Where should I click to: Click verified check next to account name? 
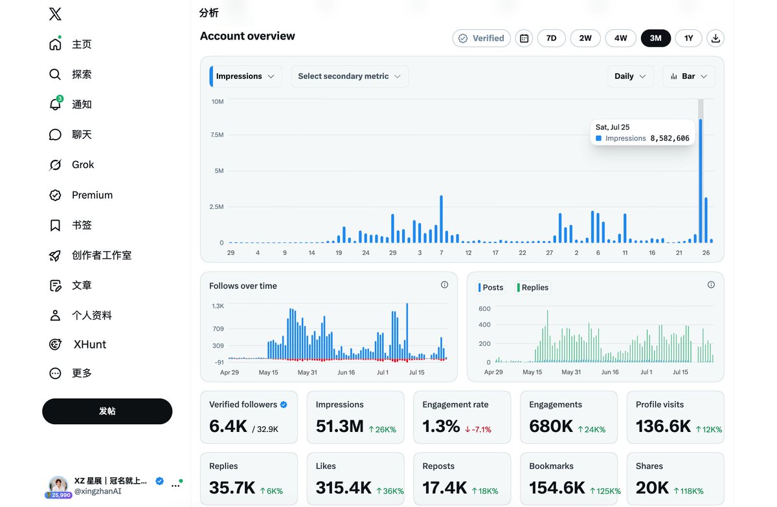tap(159, 481)
